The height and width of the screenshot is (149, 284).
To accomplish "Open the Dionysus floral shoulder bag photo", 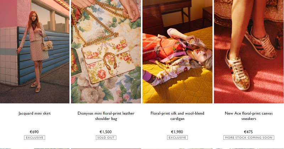I will pos(106,51).
